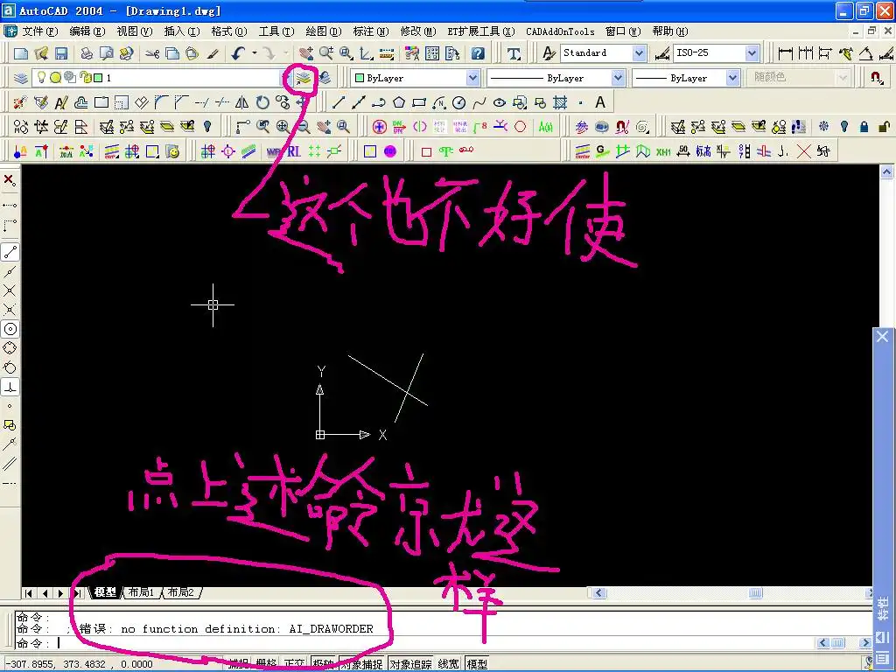Image resolution: width=896 pixels, height=672 pixels.
Task: Open the 文件(F) menu
Action: coord(40,31)
